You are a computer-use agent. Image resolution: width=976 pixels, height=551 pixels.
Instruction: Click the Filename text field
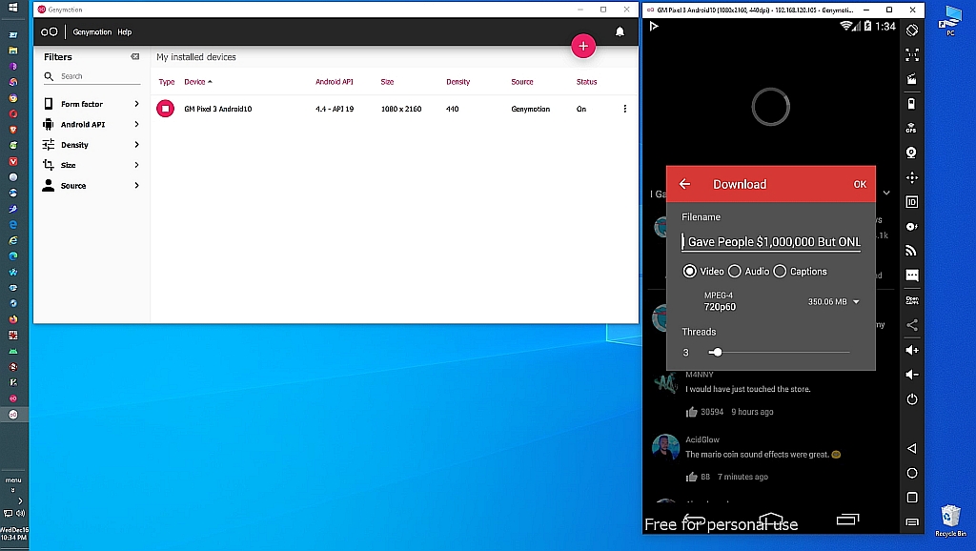[771, 241]
